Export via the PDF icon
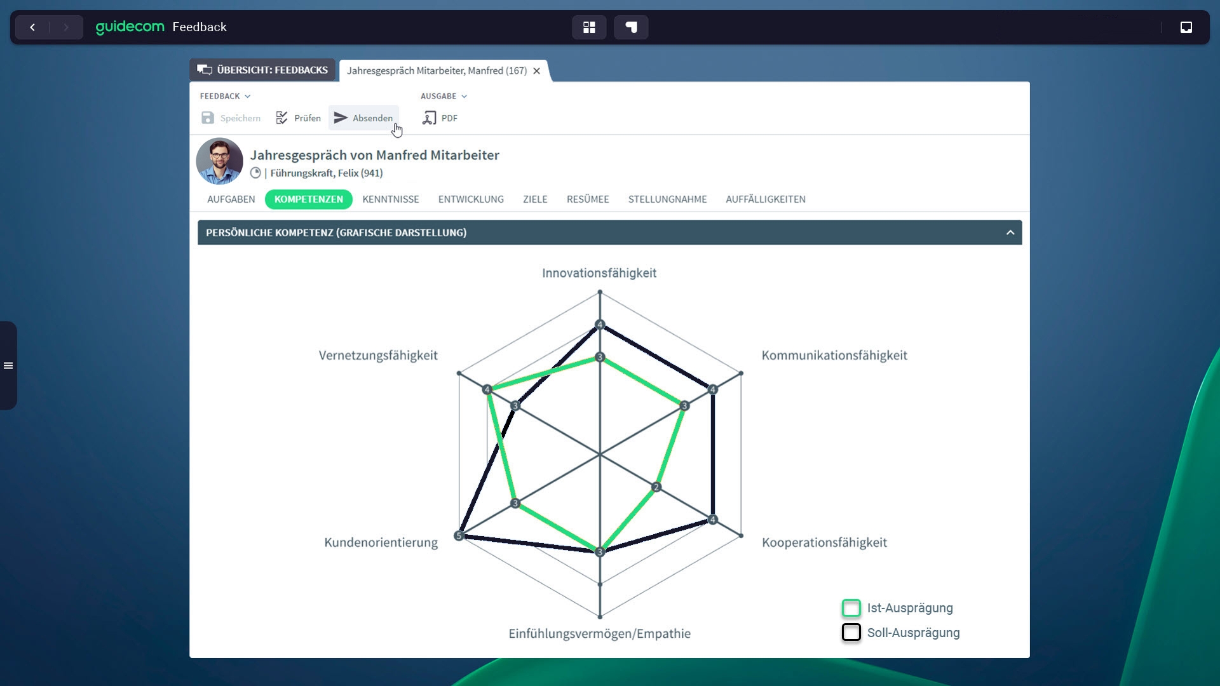The height and width of the screenshot is (686, 1220). click(430, 118)
